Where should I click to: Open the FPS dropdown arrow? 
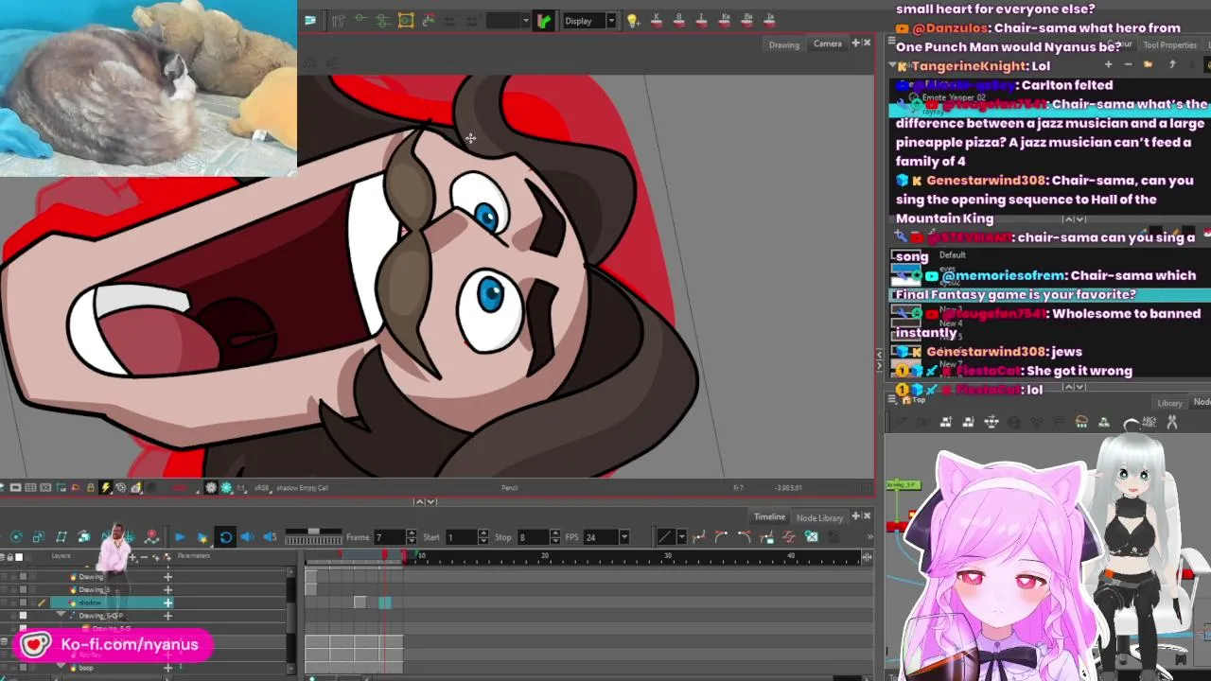click(624, 537)
